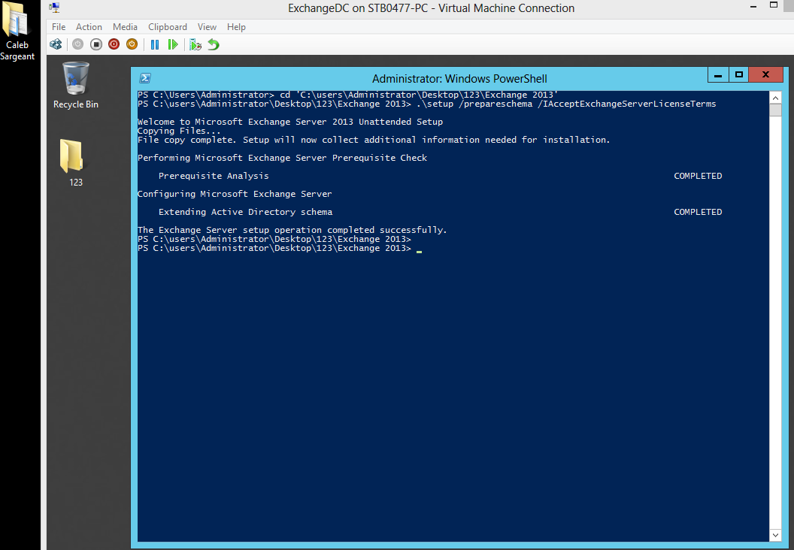
Task: Open the Action menu
Action: (x=89, y=27)
